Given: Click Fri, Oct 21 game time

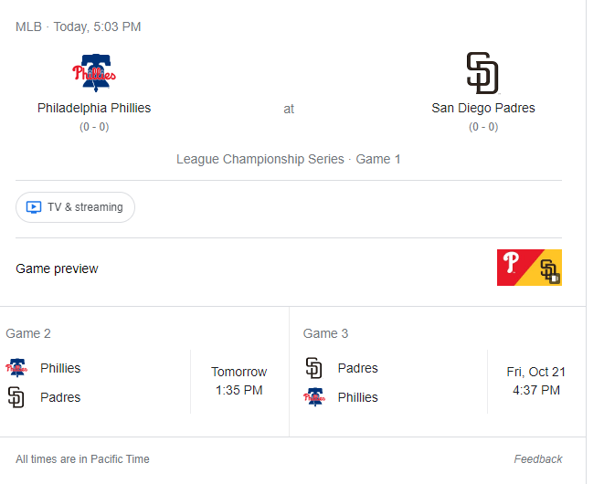Looking at the screenshot, I should tap(536, 381).
